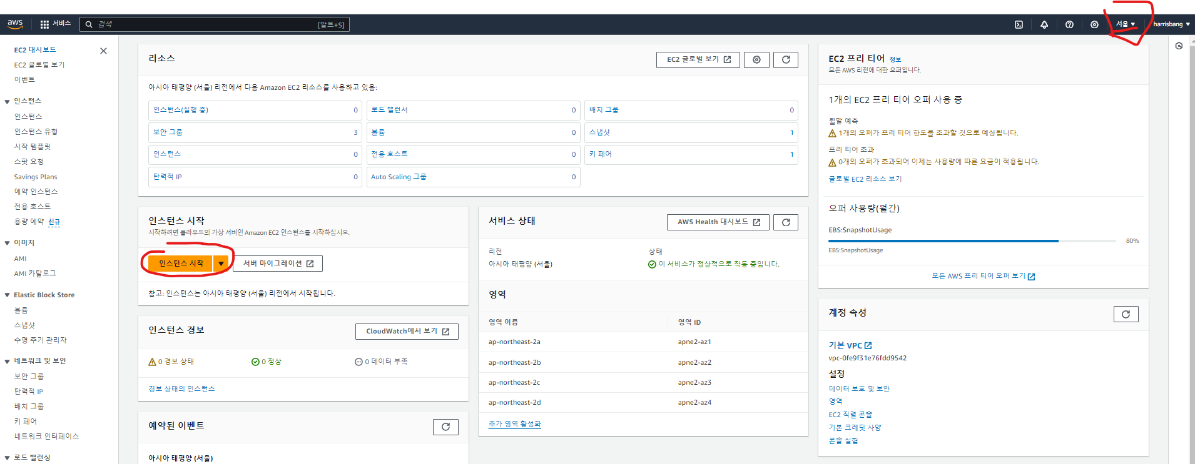Image resolution: width=1195 pixels, height=464 pixels.
Task: View all AWS Free Tier offers link
Action: [984, 276]
